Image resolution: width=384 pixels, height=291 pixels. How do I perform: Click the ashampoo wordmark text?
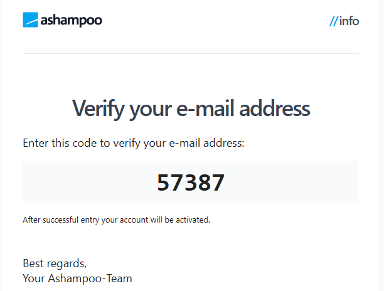72,21
